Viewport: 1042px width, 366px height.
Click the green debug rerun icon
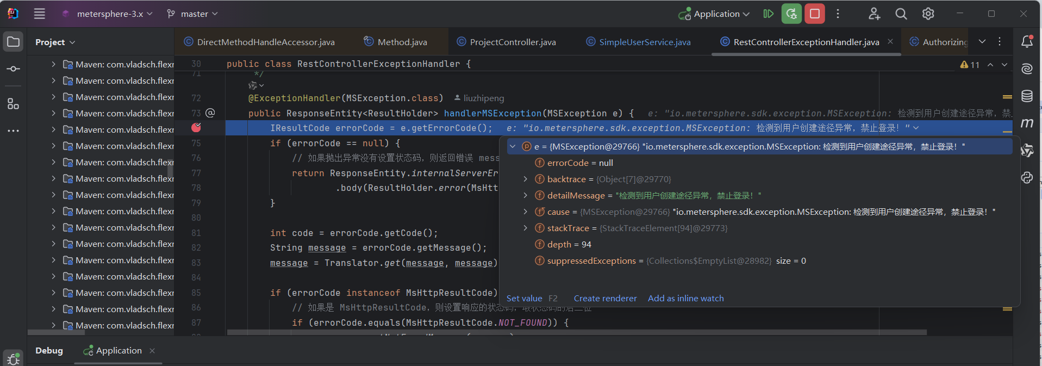(791, 14)
